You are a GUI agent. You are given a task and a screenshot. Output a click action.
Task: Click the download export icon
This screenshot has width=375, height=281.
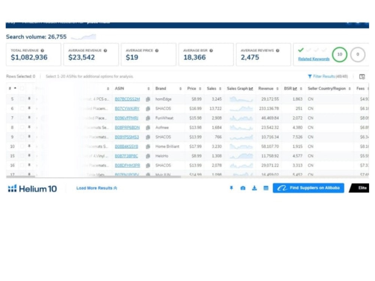(x=255, y=188)
